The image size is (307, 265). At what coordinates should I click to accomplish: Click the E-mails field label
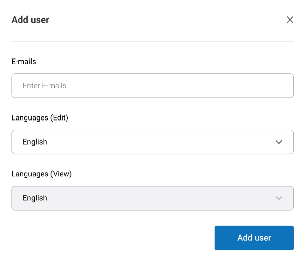click(24, 61)
